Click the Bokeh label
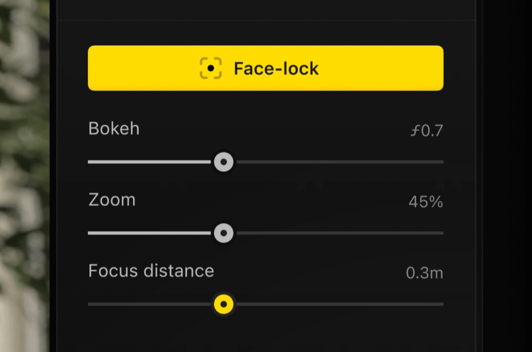The image size is (532, 352). click(114, 129)
